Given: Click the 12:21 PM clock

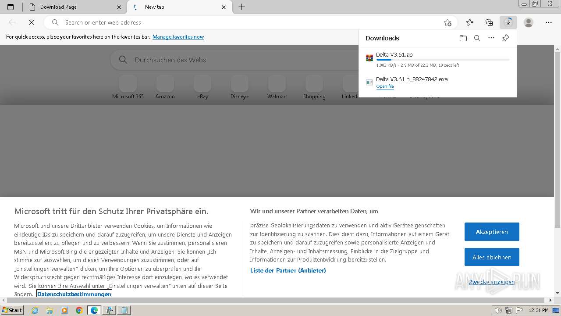Looking at the screenshot, I should click(539, 310).
